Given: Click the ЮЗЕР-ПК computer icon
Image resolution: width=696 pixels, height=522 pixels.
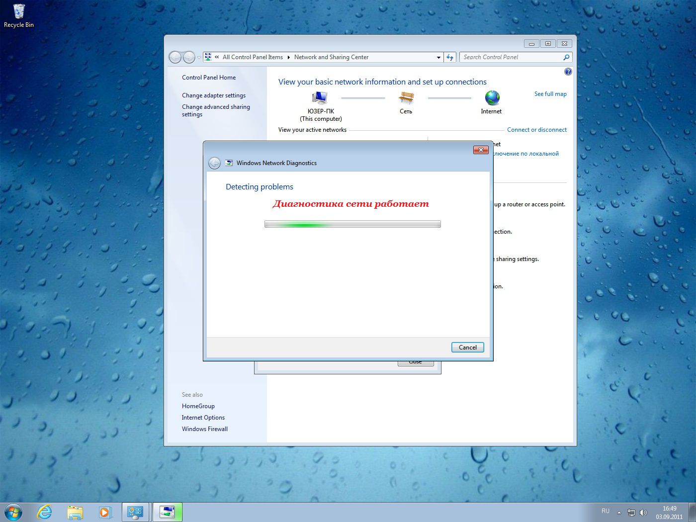Looking at the screenshot, I should (x=320, y=98).
